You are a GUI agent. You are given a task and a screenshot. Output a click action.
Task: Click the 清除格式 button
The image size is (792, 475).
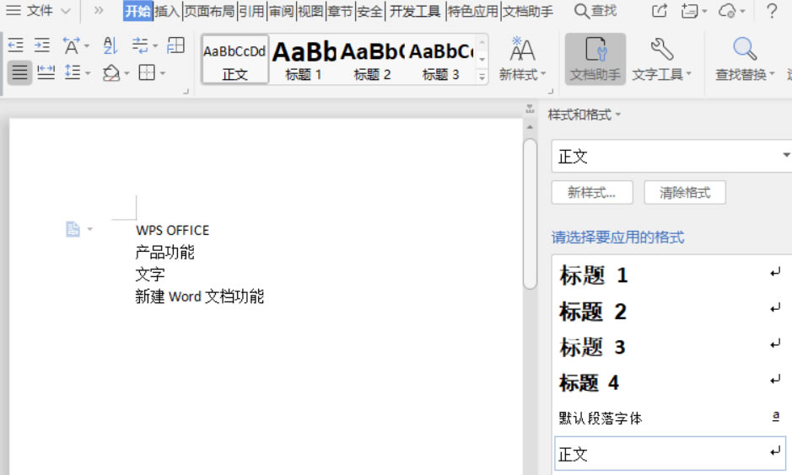click(x=685, y=193)
